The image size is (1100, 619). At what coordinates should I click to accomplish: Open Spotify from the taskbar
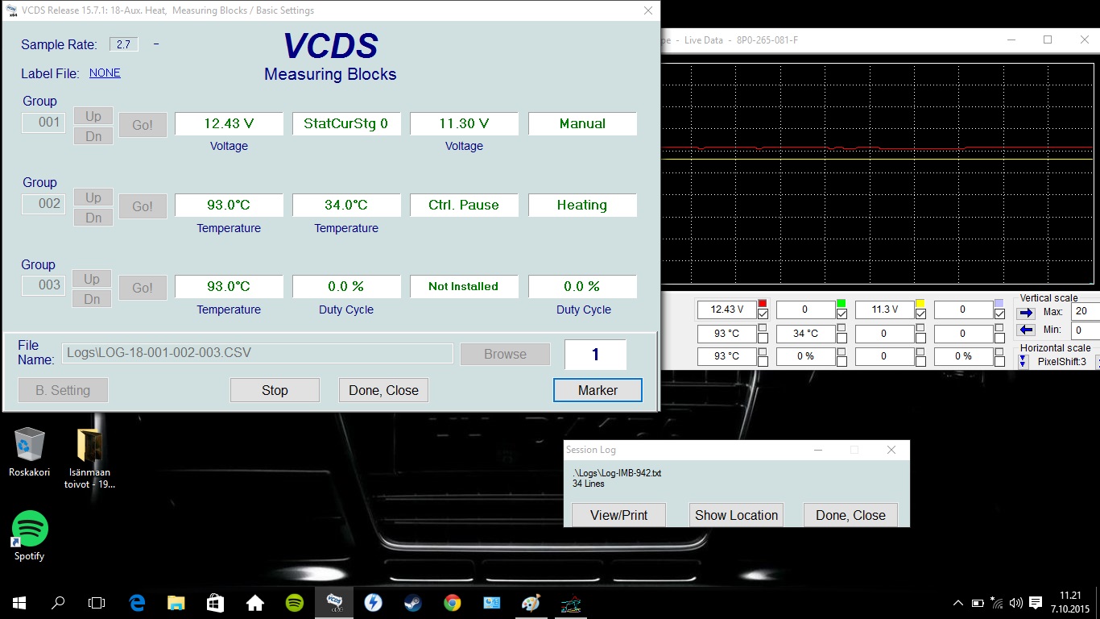pos(295,602)
